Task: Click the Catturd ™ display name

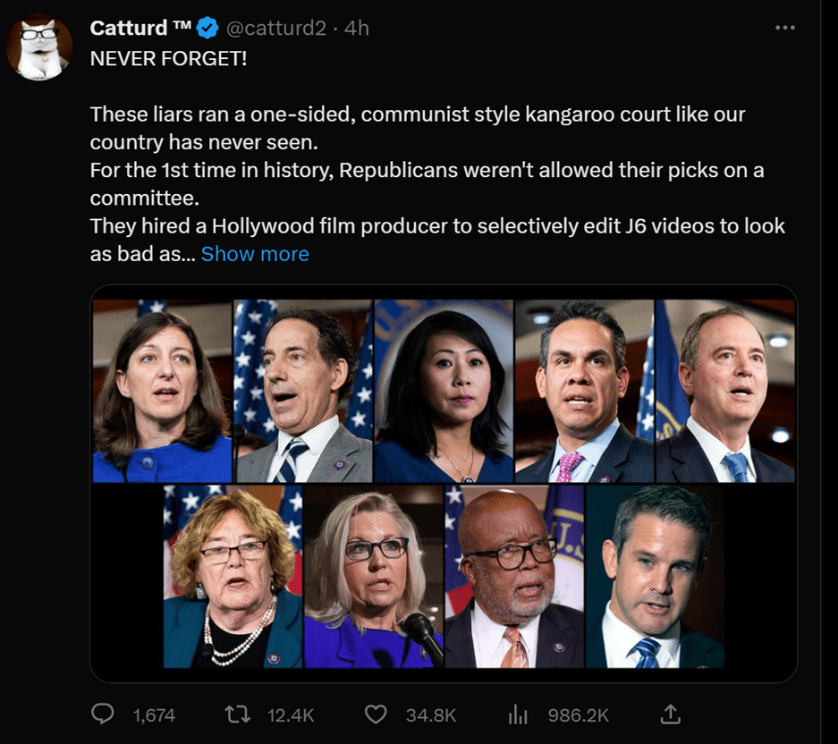Action: (x=140, y=29)
